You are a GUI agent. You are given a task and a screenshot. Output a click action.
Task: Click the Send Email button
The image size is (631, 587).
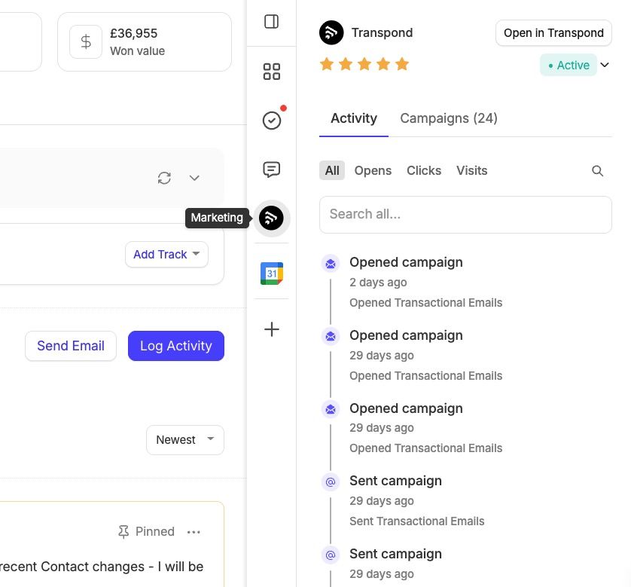tap(71, 346)
